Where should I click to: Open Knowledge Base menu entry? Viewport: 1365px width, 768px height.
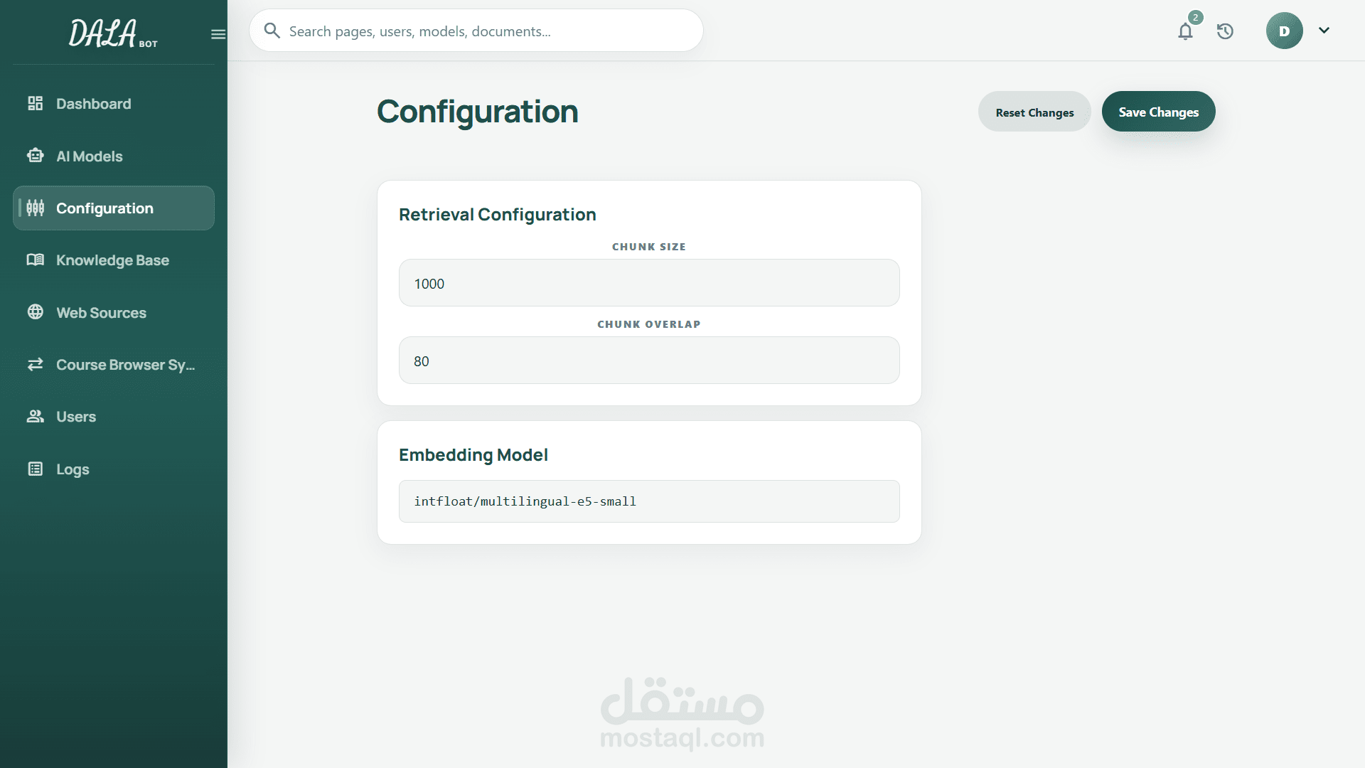114,260
